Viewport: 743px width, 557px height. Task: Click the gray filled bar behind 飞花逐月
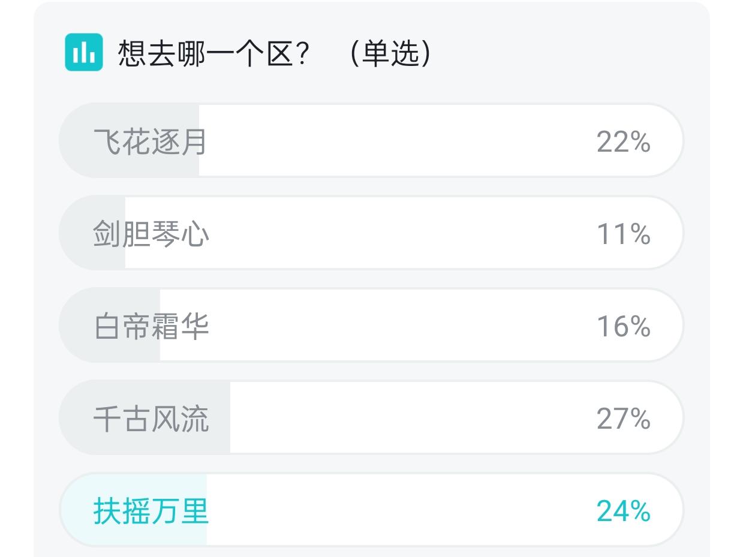(x=129, y=141)
